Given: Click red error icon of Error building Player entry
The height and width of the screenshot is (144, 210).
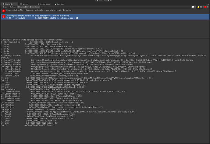Looking at the screenshot, I should (4, 11).
